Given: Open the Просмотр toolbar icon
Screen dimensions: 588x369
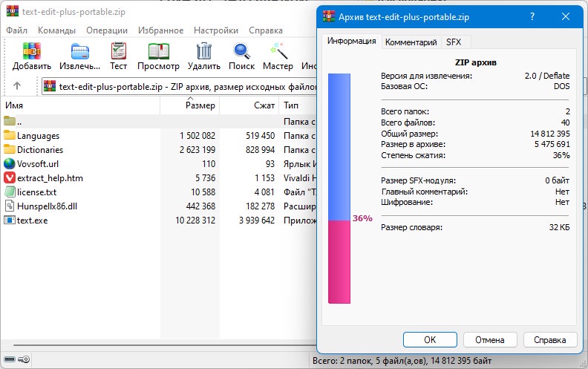Looking at the screenshot, I should [158, 51].
